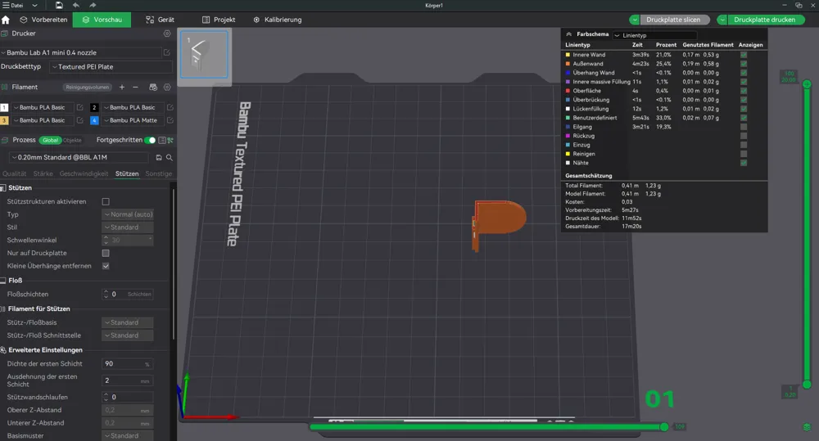Viewport: 819px width, 441px height.
Task: Open the Qualität settings tab
Action: tap(14, 173)
